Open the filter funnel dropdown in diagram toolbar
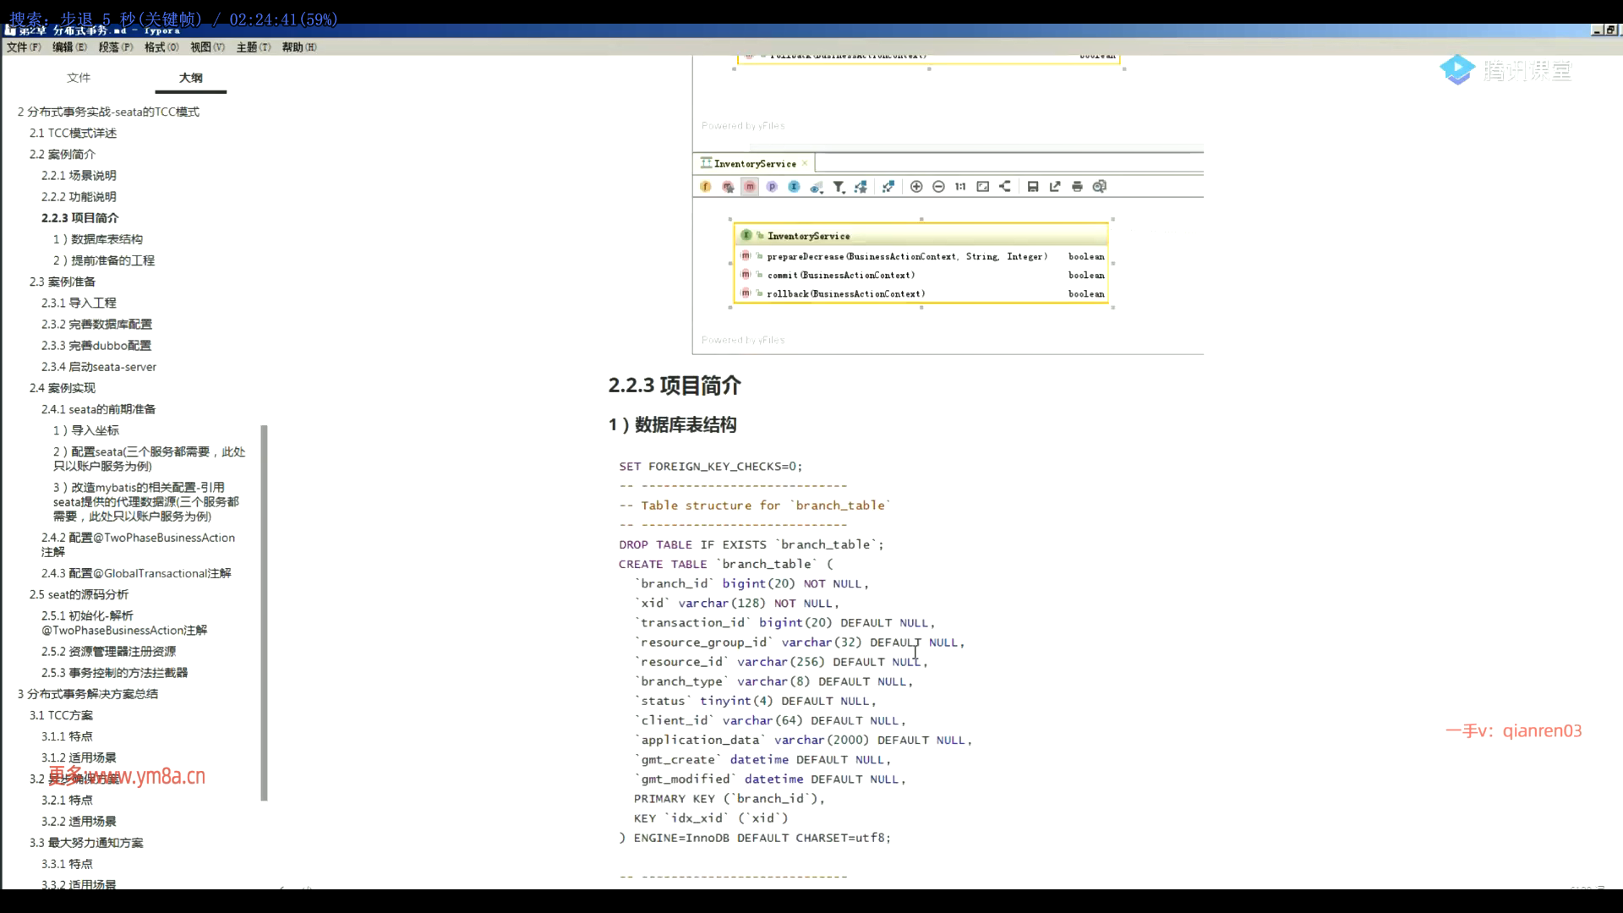This screenshot has height=913, width=1623. pos(839,187)
